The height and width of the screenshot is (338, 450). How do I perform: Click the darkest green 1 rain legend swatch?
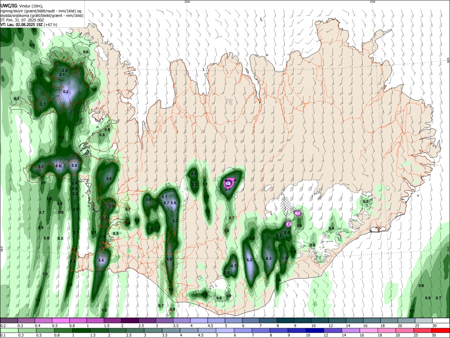[x=81, y=330]
